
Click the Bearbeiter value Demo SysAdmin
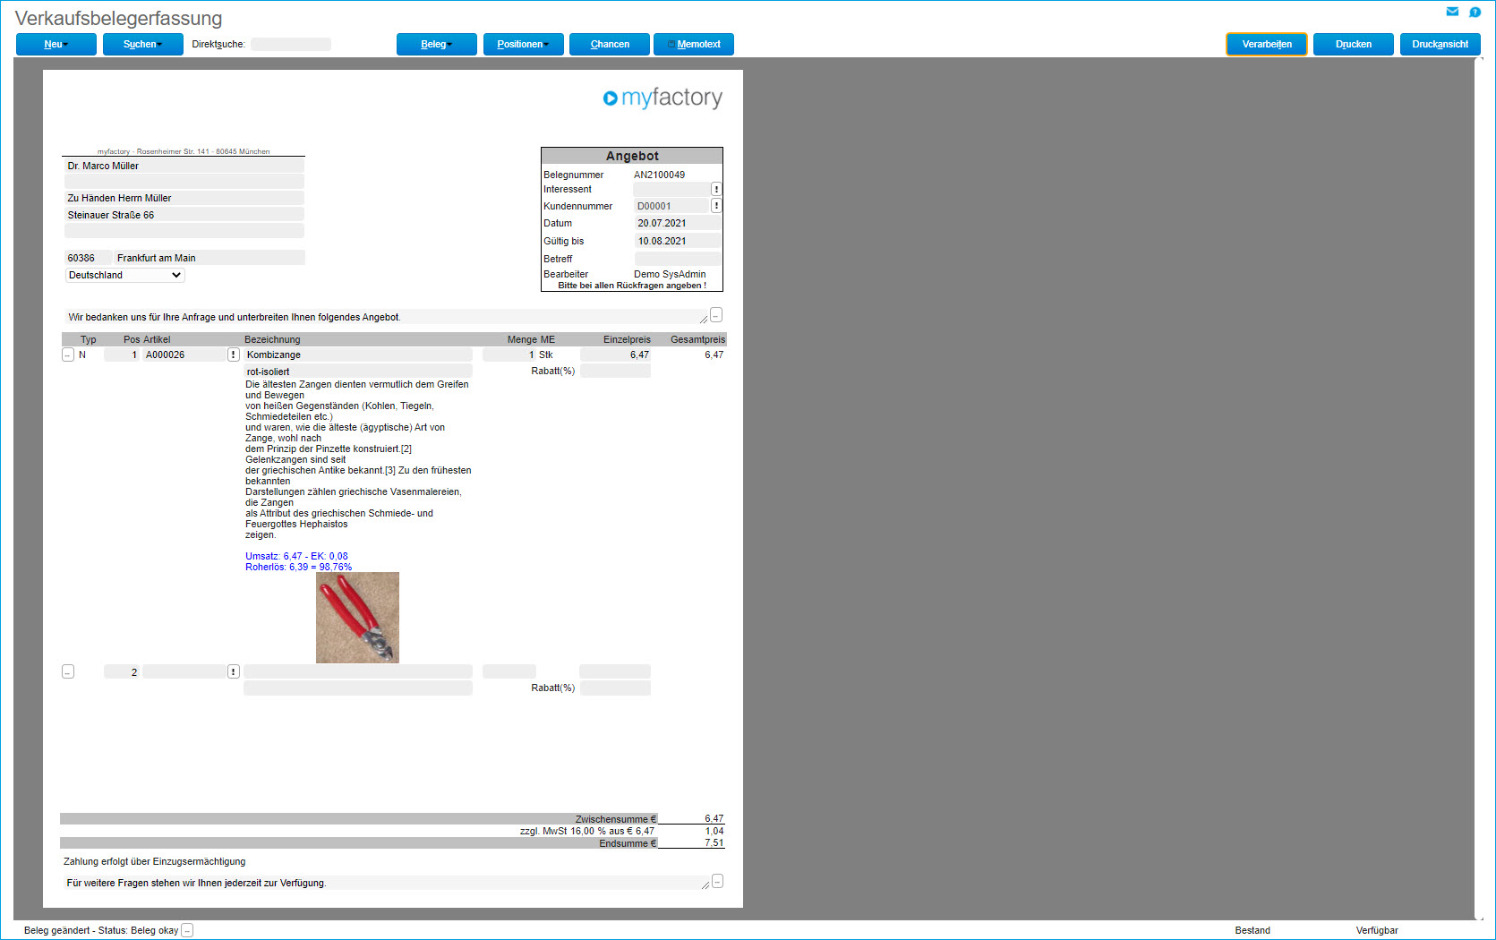point(670,274)
